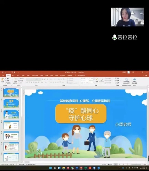Open WeChat from the taskbar
The height and width of the screenshot is (171, 149).
(x=72, y=168)
